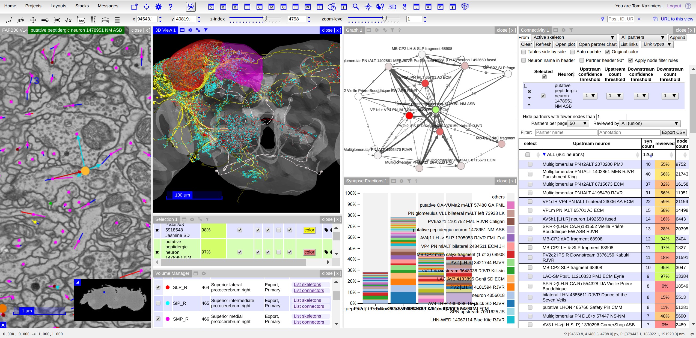
Task: Toggle SIP_R volume visibility checkbox
Action: pos(158,303)
